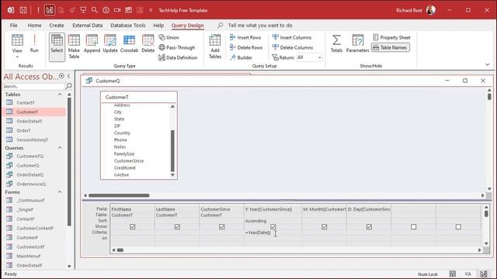The height and width of the screenshot is (279, 497).
Task: Open the Home tab
Action: click(34, 26)
